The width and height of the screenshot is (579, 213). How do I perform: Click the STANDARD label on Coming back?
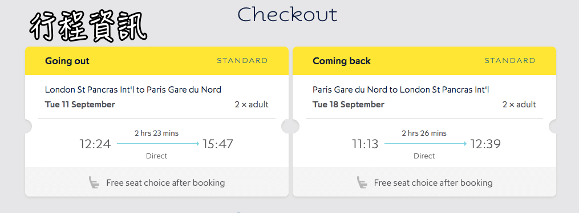pos(510,61)
